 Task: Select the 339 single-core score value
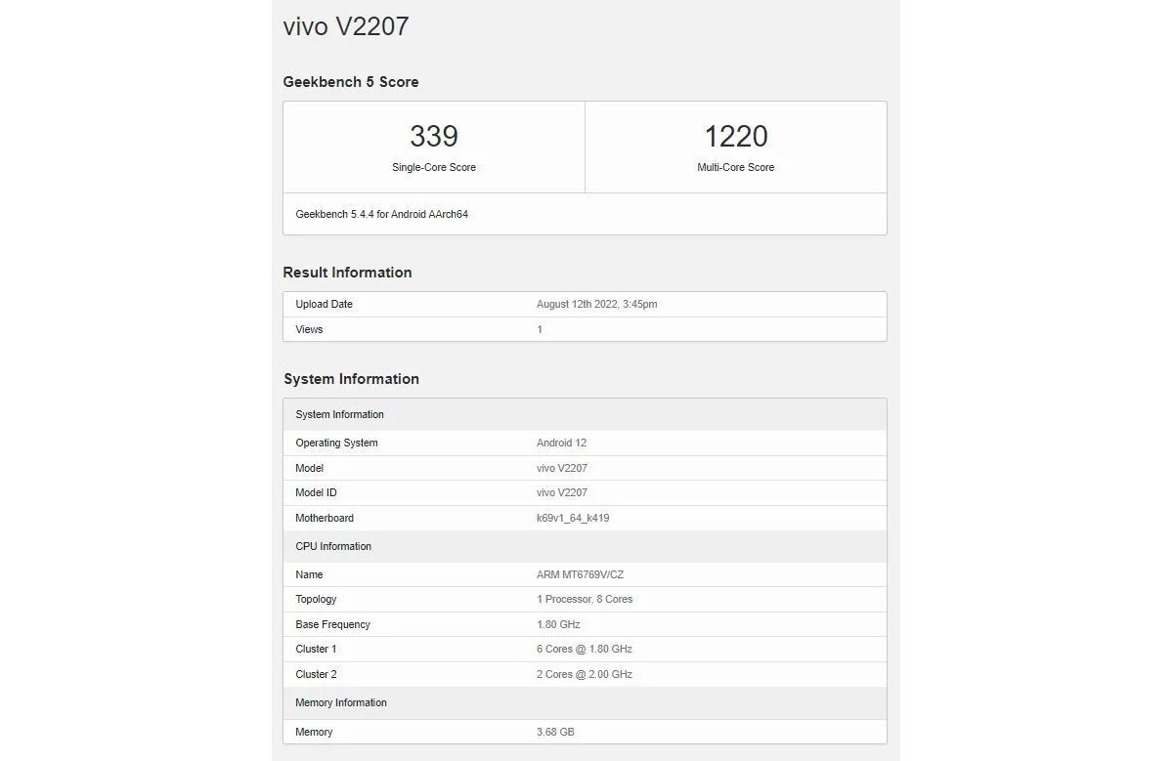[x=434, y=136]
